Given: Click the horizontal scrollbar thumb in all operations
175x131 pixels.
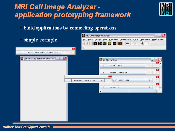Looking at the screenshot, I should tap(129, 91).
